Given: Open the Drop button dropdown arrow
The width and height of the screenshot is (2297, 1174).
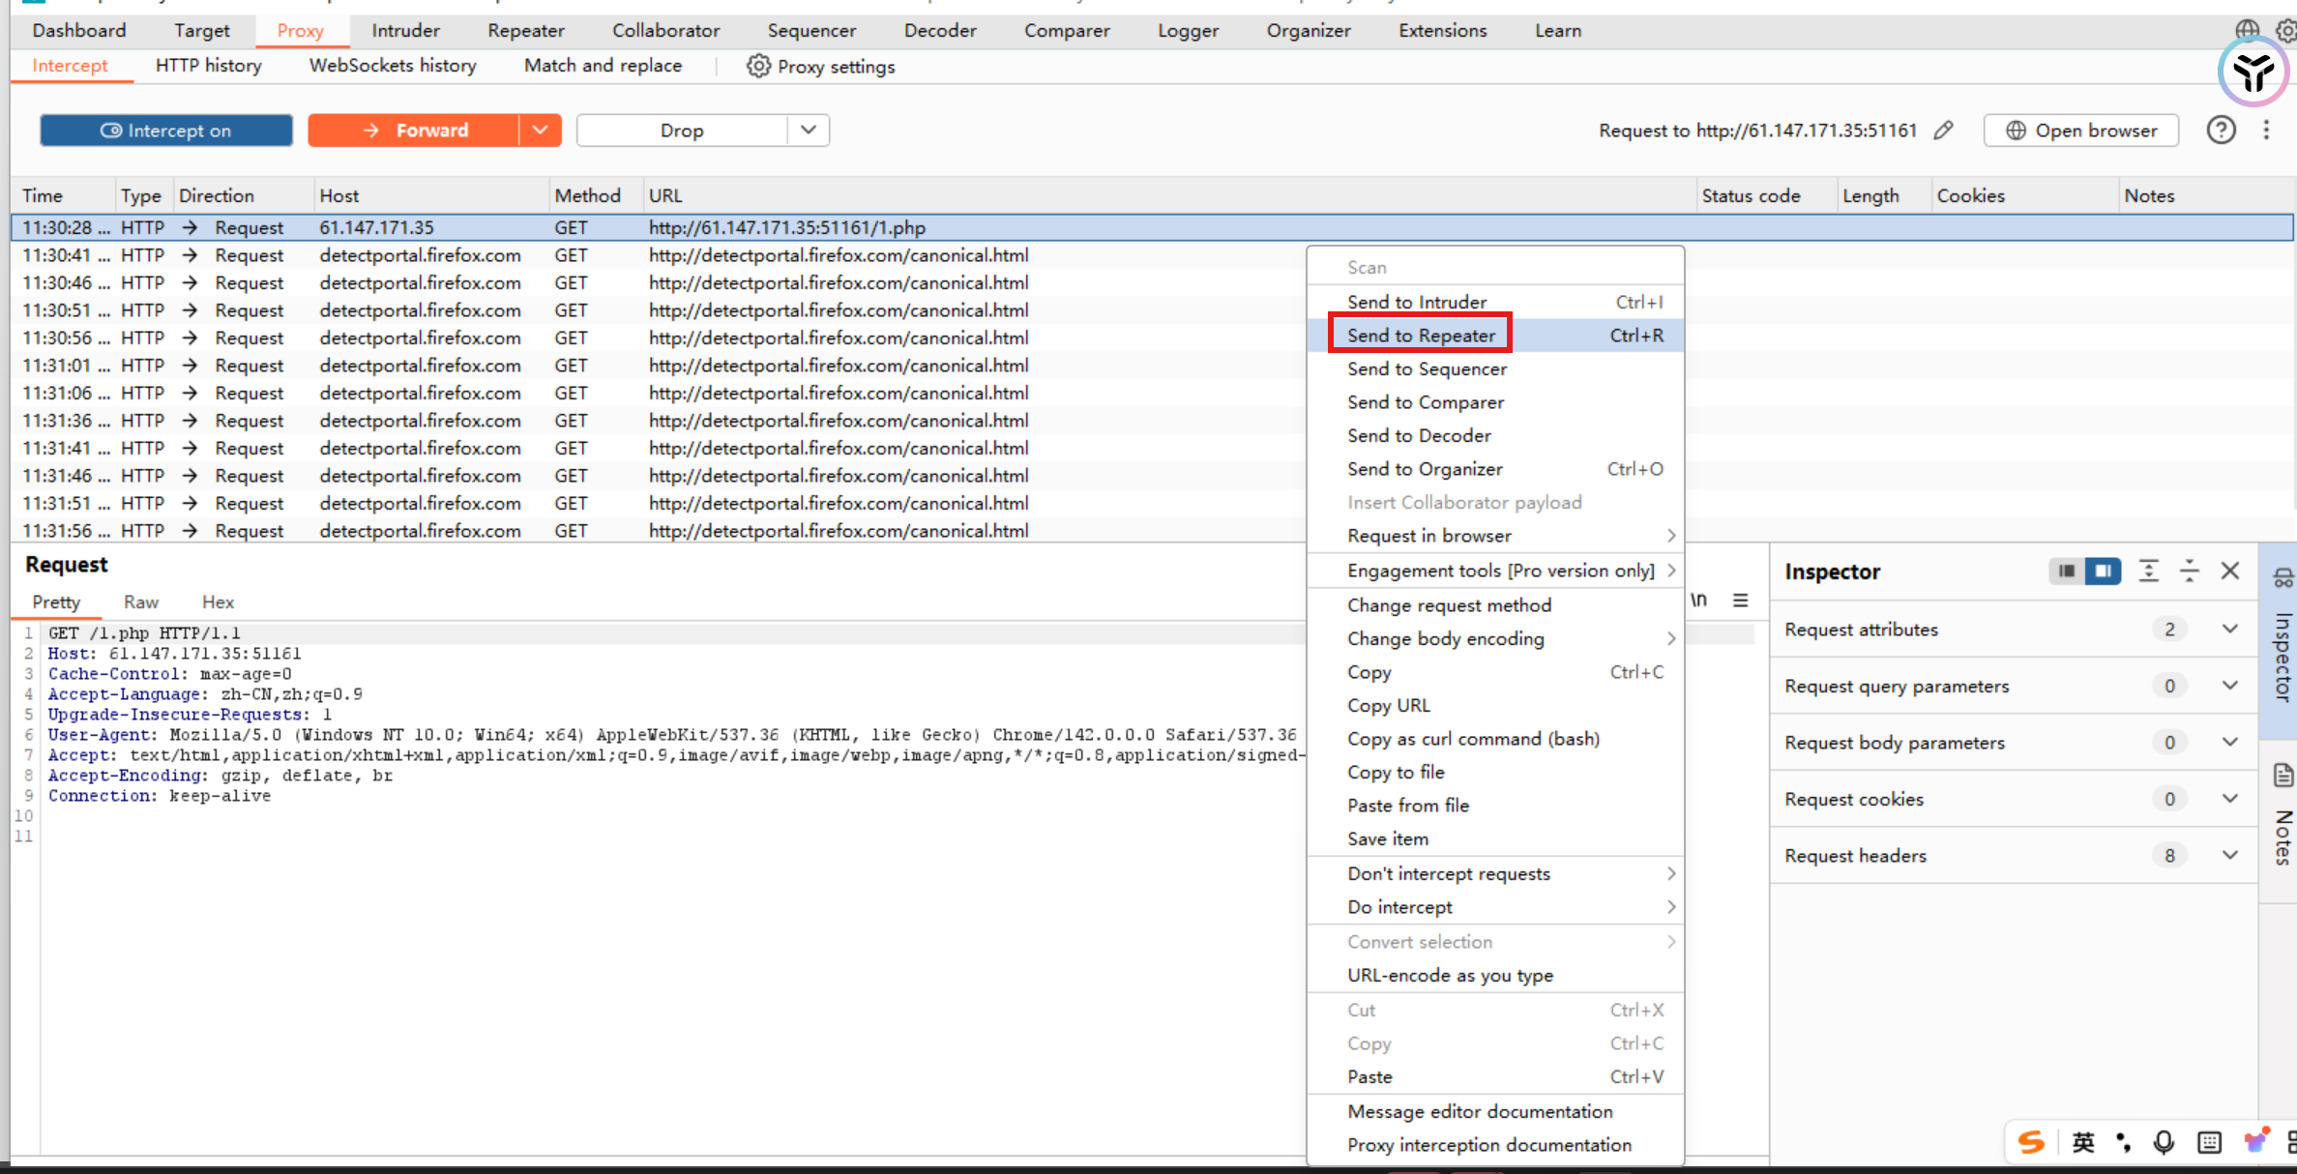Looking at the screenshot, I should pos(809,130).
